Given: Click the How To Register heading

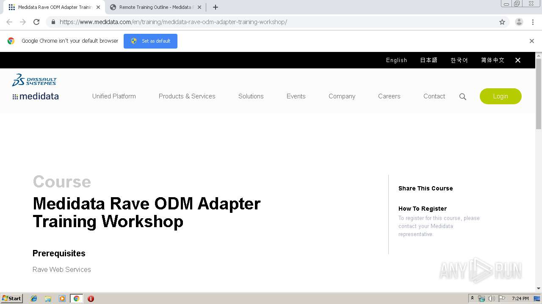Looking at the screenshot, I should 423,209.
